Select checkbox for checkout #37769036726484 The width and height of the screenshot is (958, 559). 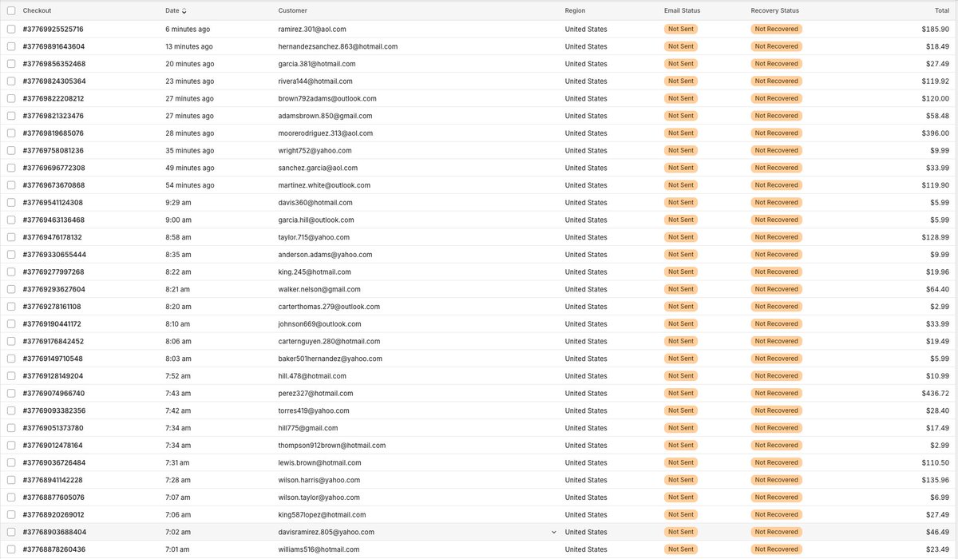[11, 462]
